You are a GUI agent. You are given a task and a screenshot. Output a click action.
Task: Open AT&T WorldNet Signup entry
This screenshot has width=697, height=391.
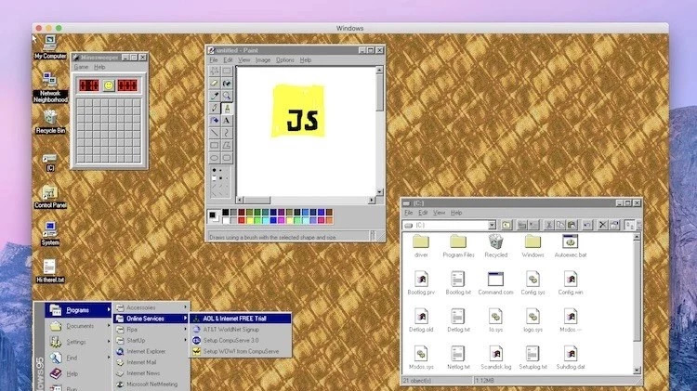pyautogui.click(x=241, y=330)
